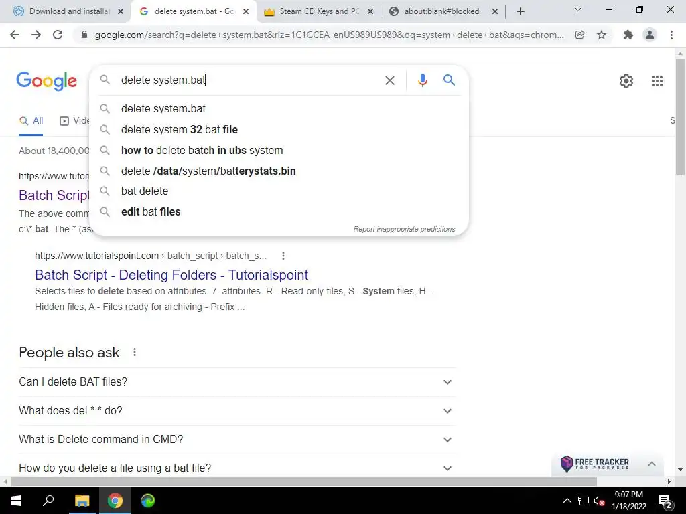Click the Chrome taskbar icon

coord(115,501)
